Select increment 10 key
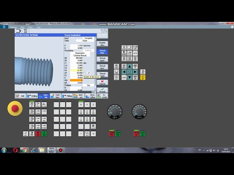The height and width of the screenshot is (175, 234). 38,119
